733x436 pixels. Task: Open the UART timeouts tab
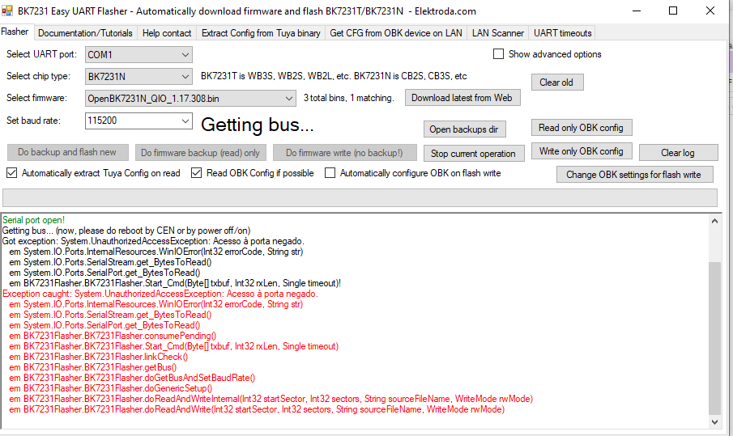click(563, 33)
